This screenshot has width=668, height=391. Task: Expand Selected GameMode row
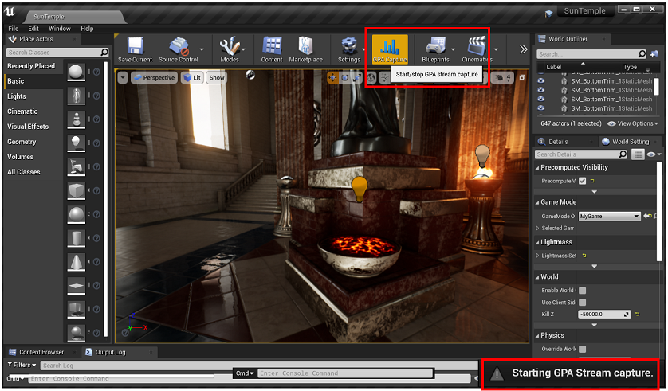point(537,228)
